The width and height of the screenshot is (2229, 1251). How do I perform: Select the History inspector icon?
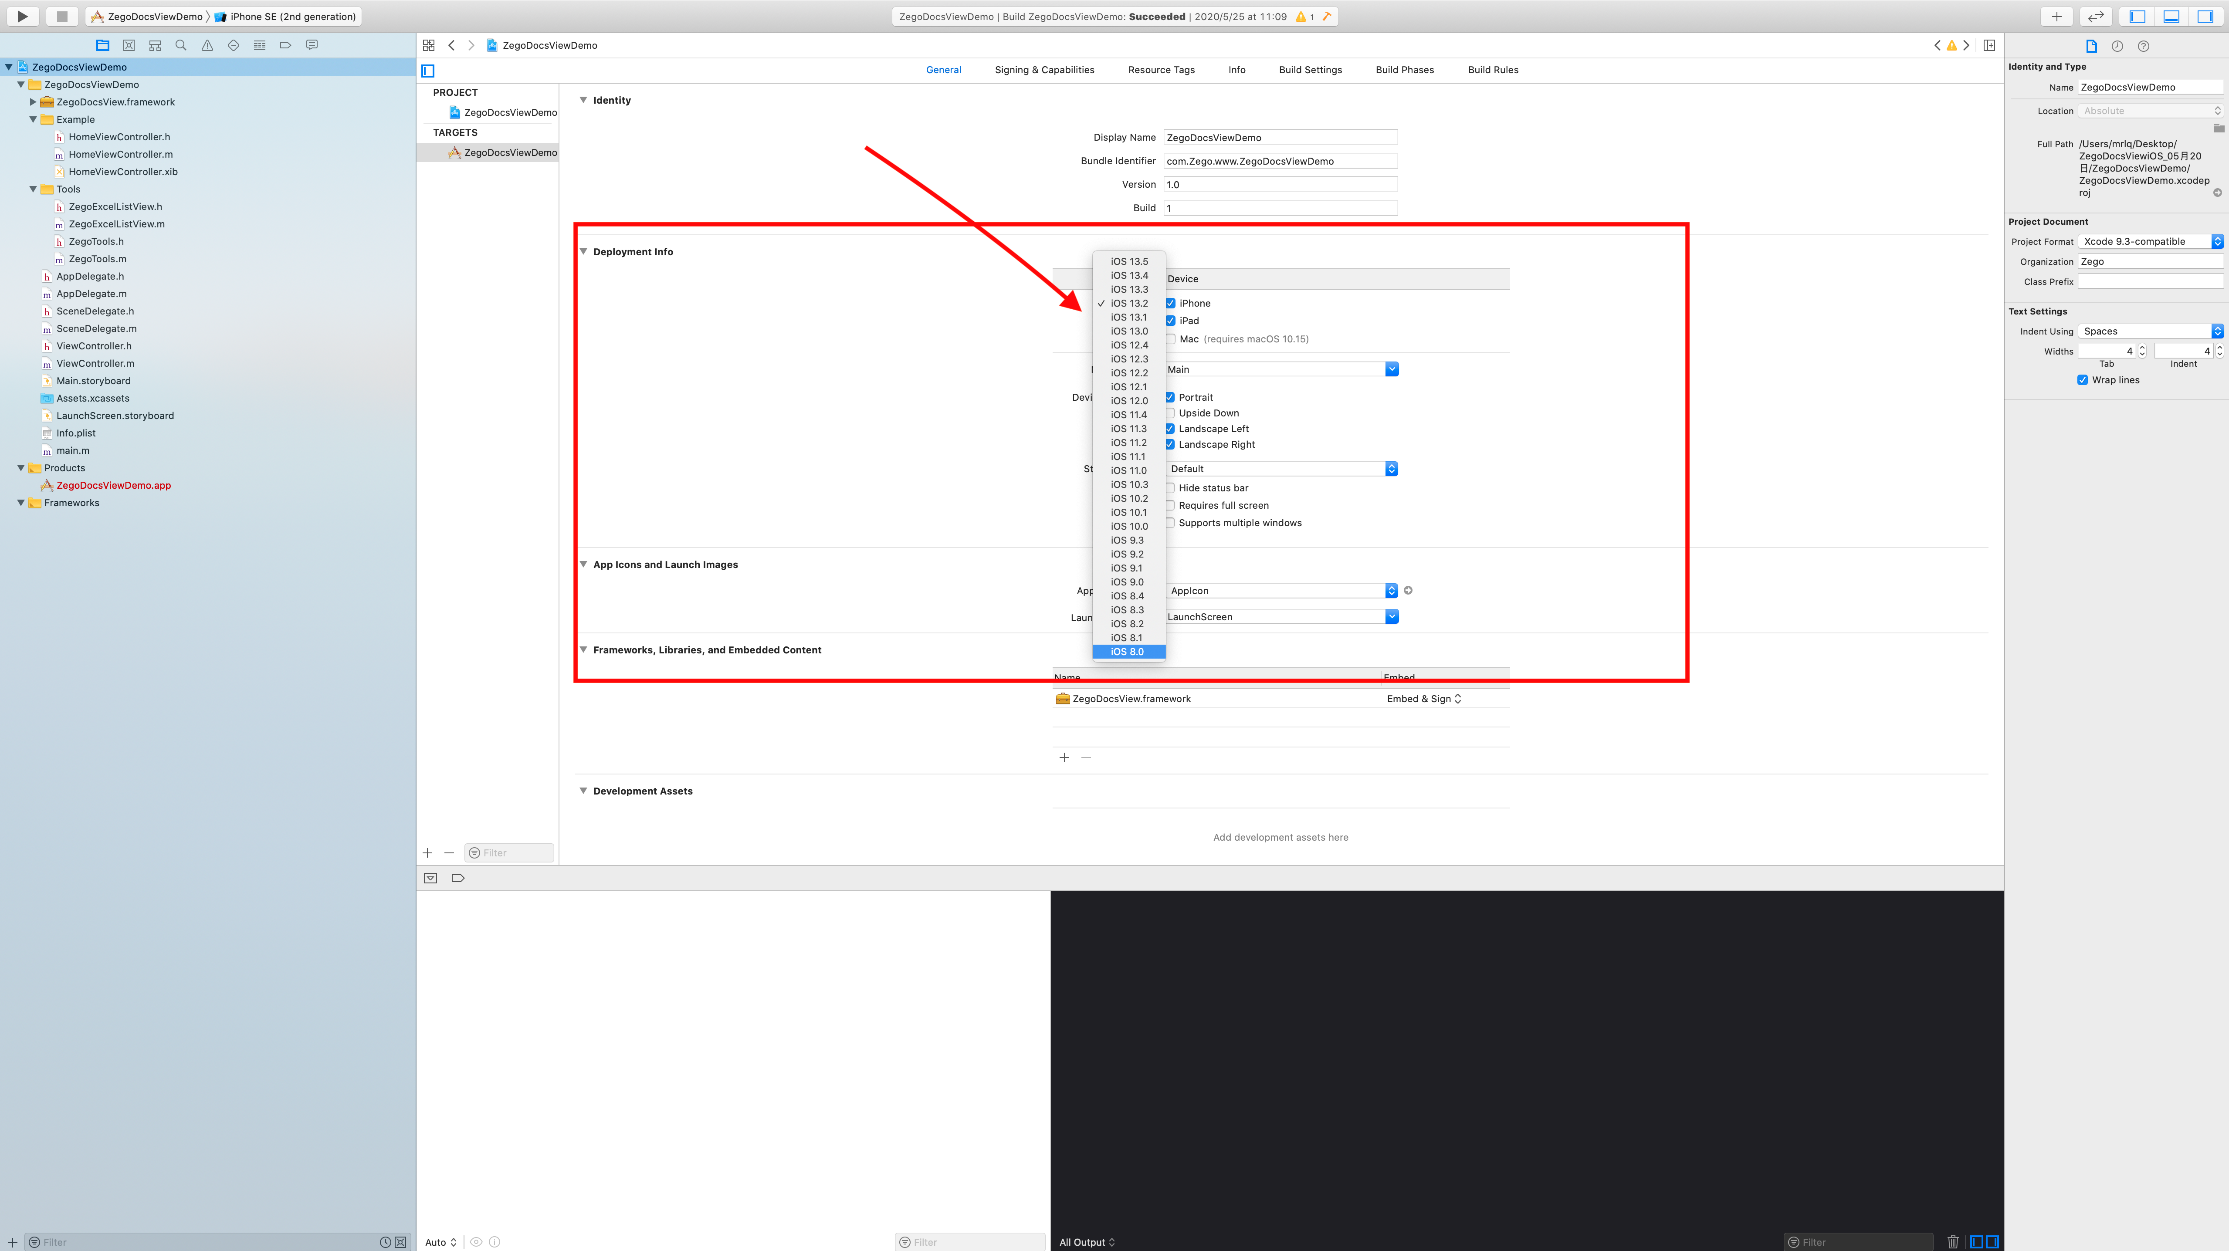(2117, 46)
